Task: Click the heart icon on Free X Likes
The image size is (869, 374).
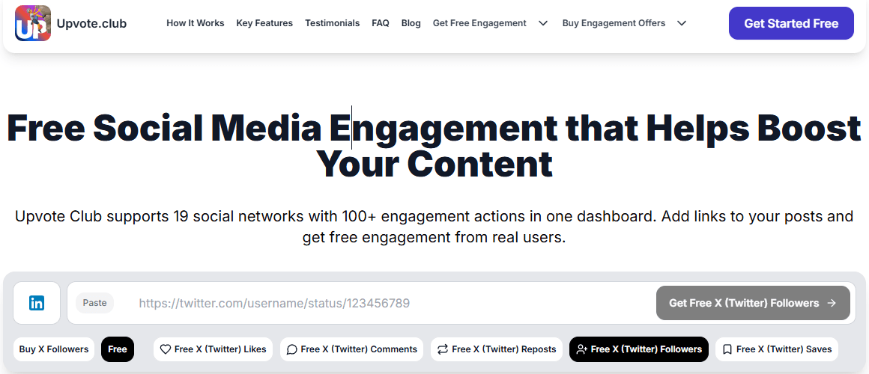Action: 165,349
